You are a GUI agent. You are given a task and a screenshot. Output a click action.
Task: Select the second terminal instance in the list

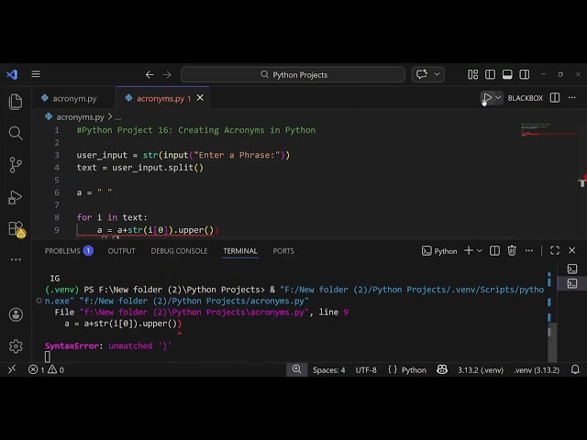click(572, 283)
